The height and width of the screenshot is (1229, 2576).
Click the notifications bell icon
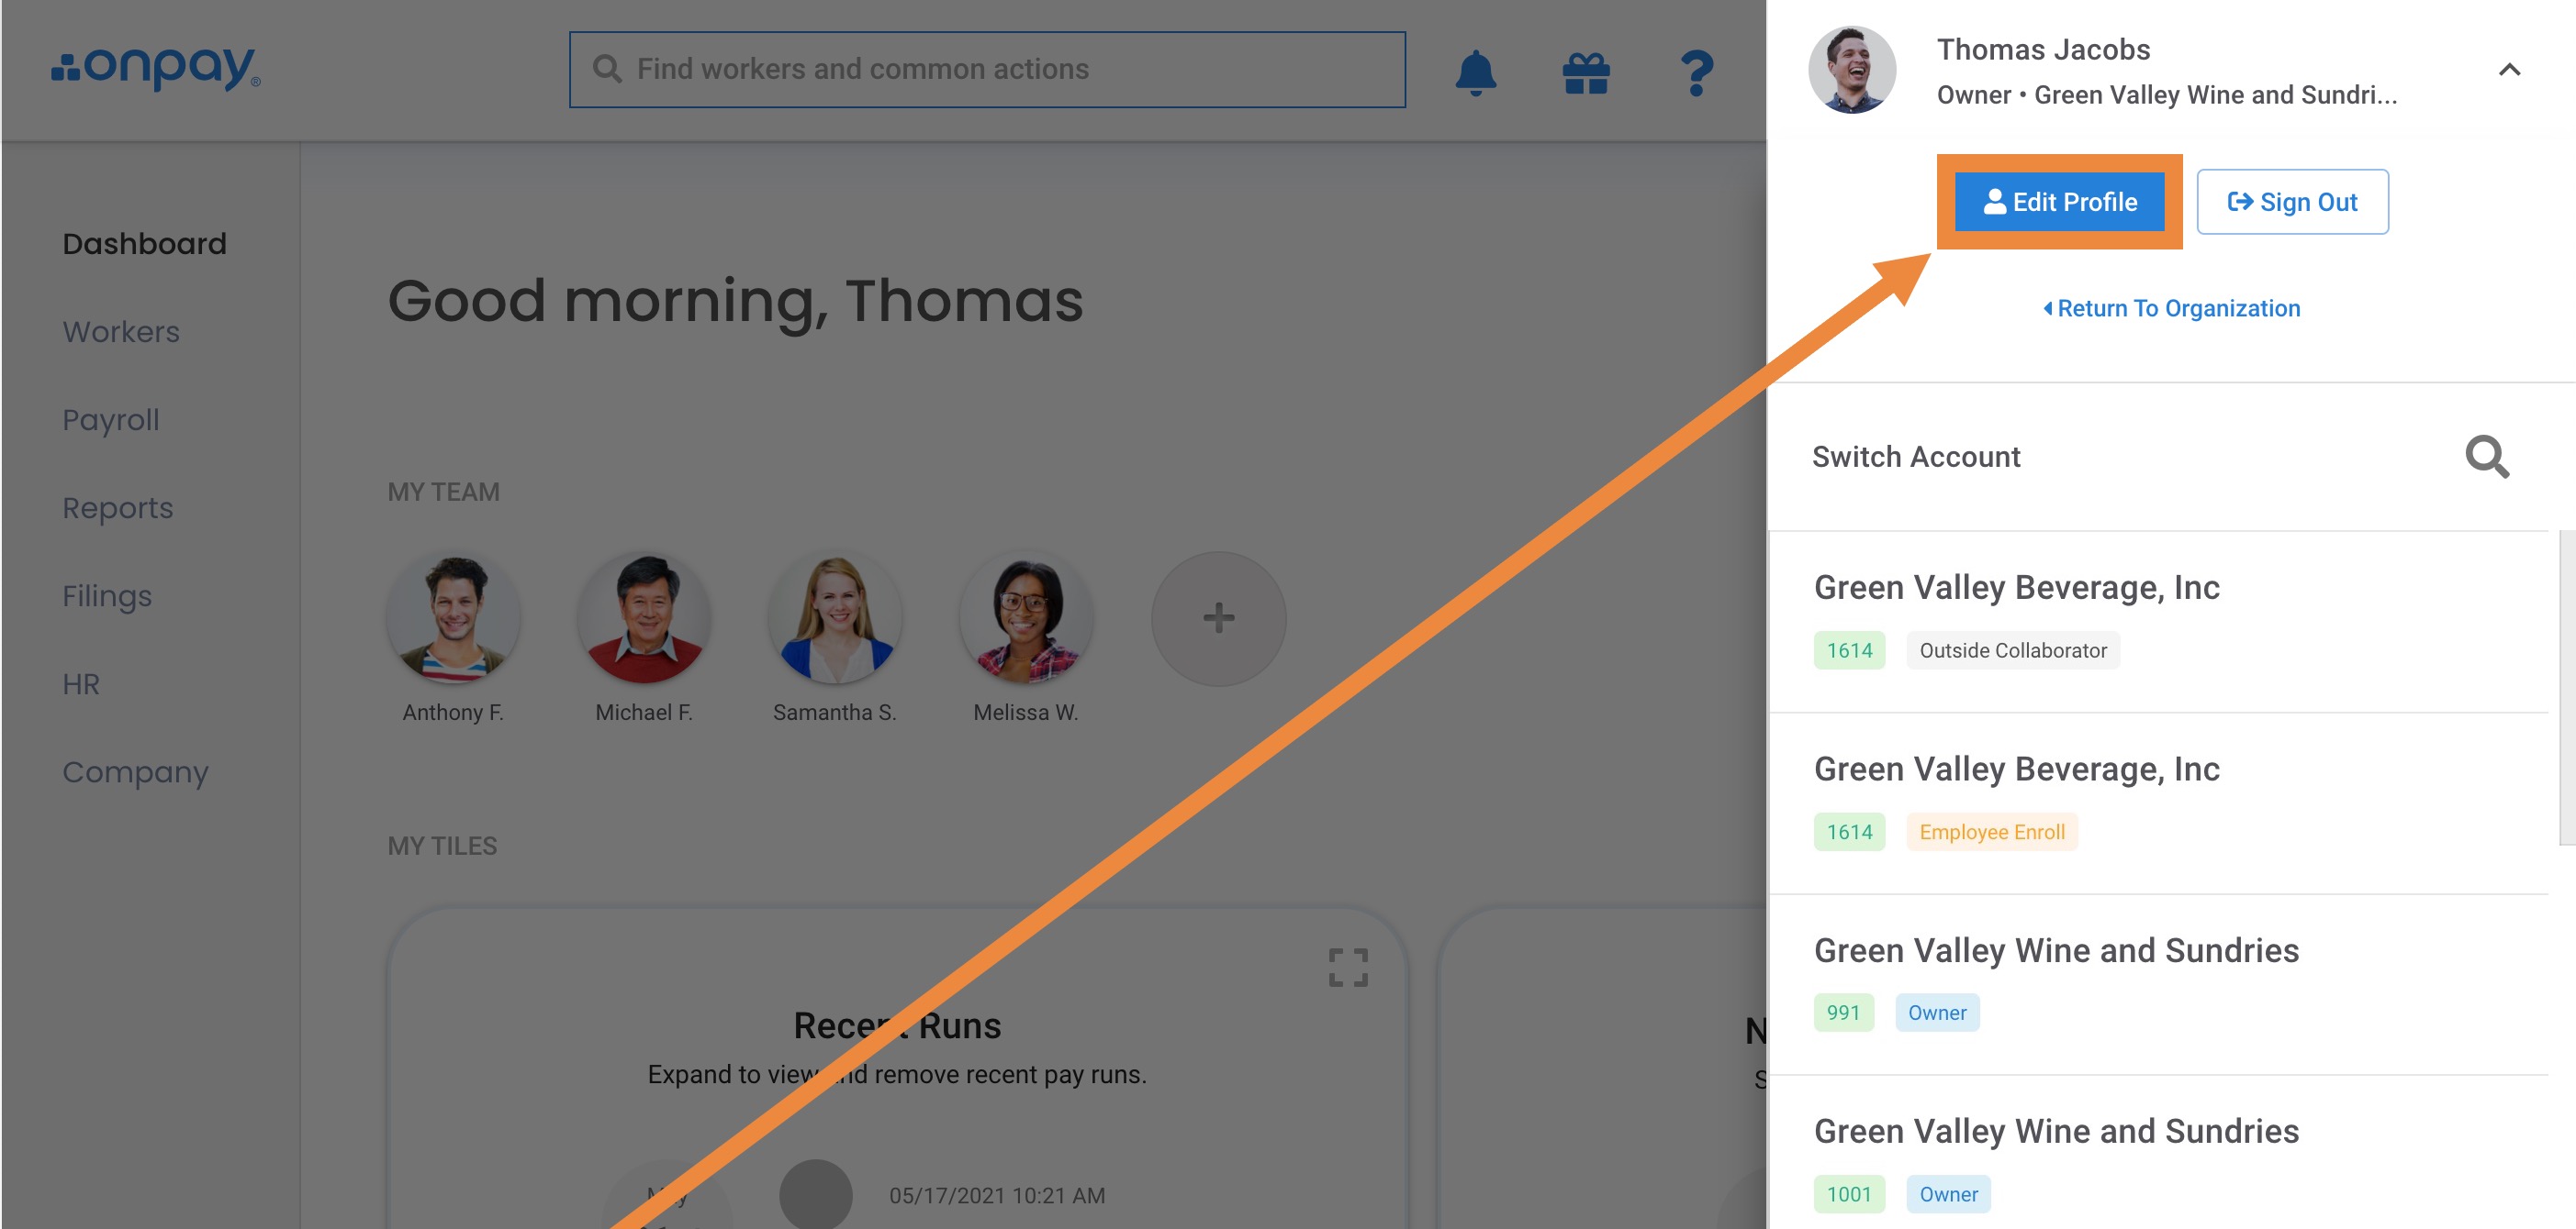click(1475, 72)
